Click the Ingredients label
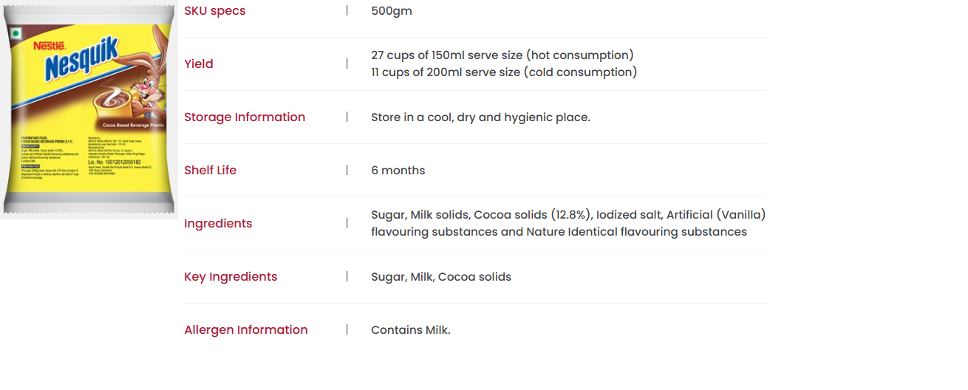 tap(218, 223)
